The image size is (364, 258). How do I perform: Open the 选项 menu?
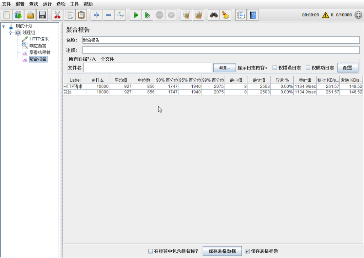(61, 4)
